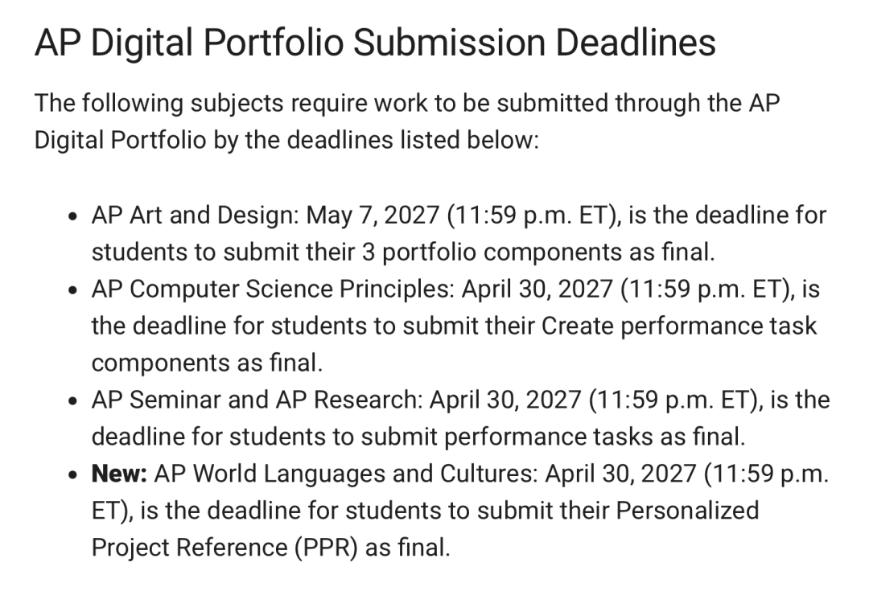Click the bullet point before AP Computer Science
The width and height of the screenshot is (869, 591).
(x=72, y=290)
